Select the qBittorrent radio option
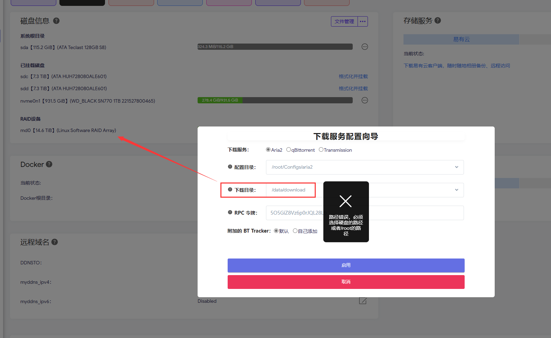The width and height of the screenshot is (551, 338). click(x=288, y=150)
